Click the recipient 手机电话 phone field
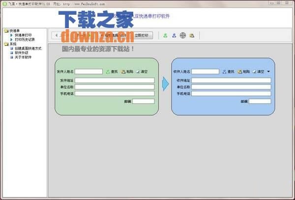This screenshot has height=200, width=295. [231, 93]
